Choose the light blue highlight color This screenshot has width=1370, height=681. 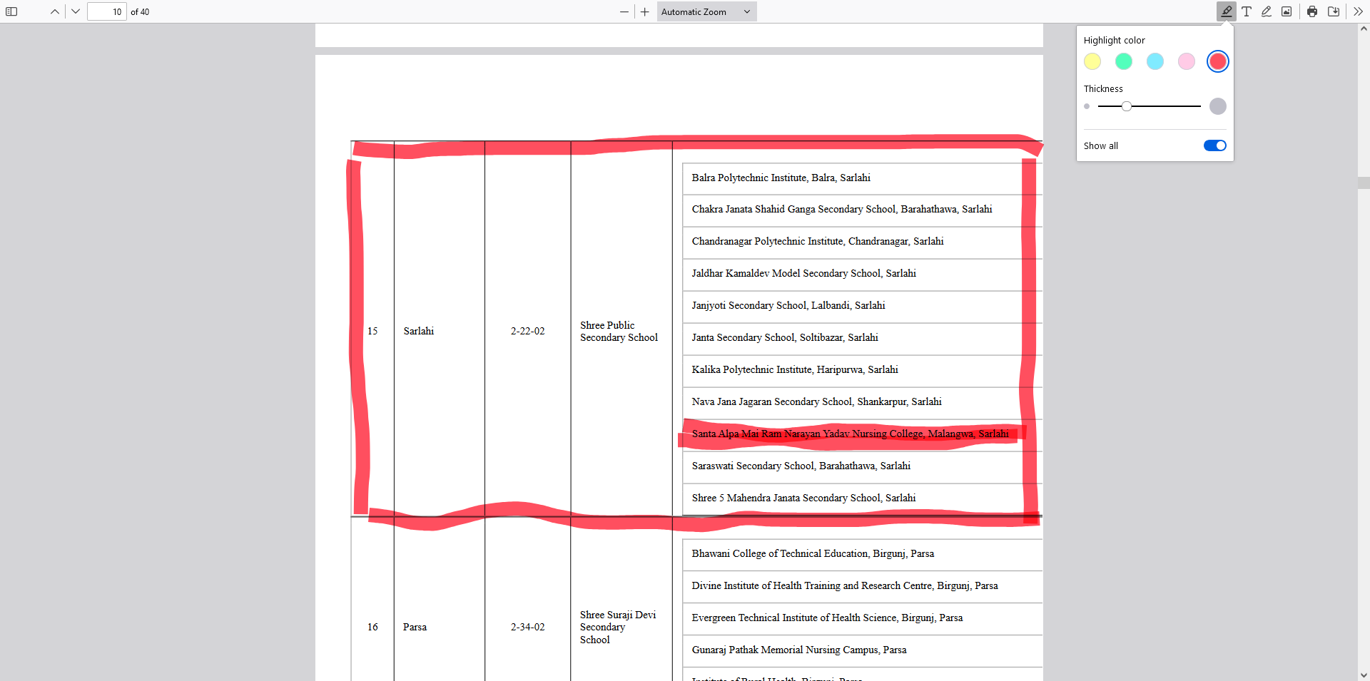click(x=1155, y=61)
